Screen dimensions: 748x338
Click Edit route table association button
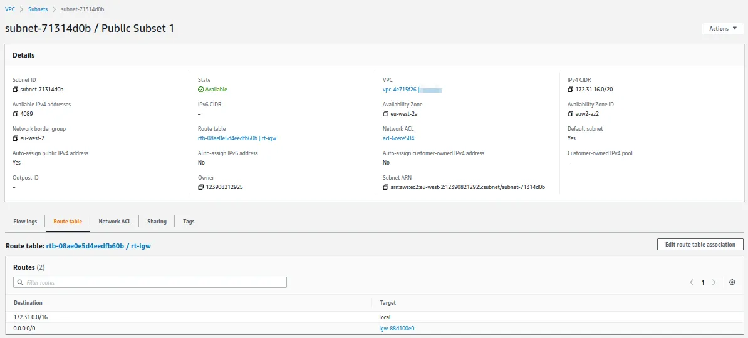tap(700, 244)
